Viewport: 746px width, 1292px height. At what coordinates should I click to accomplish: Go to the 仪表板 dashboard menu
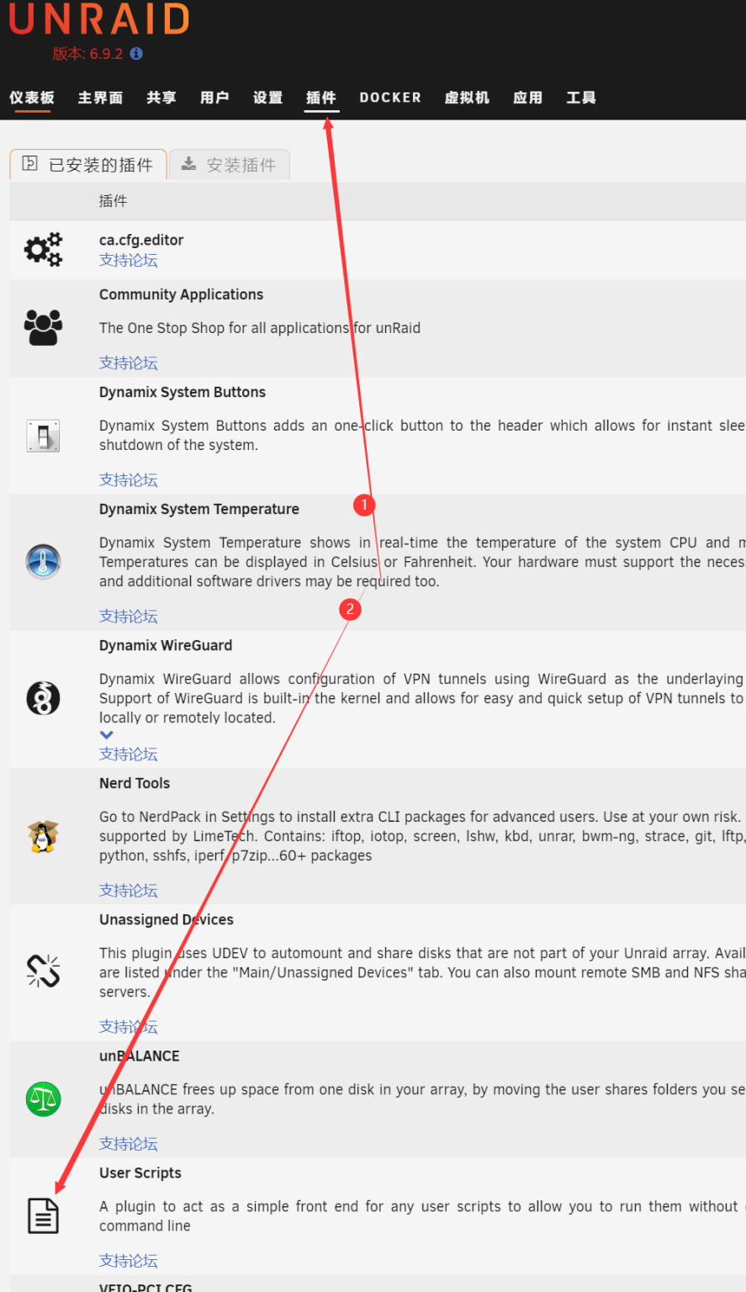tap(32, 98)
